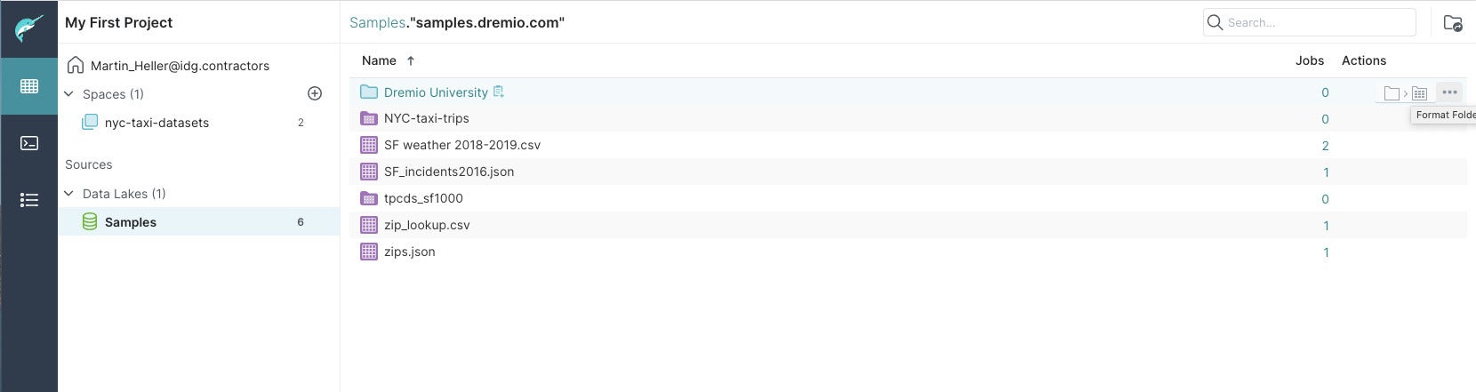Collapse the Data Lakes section

69,193
